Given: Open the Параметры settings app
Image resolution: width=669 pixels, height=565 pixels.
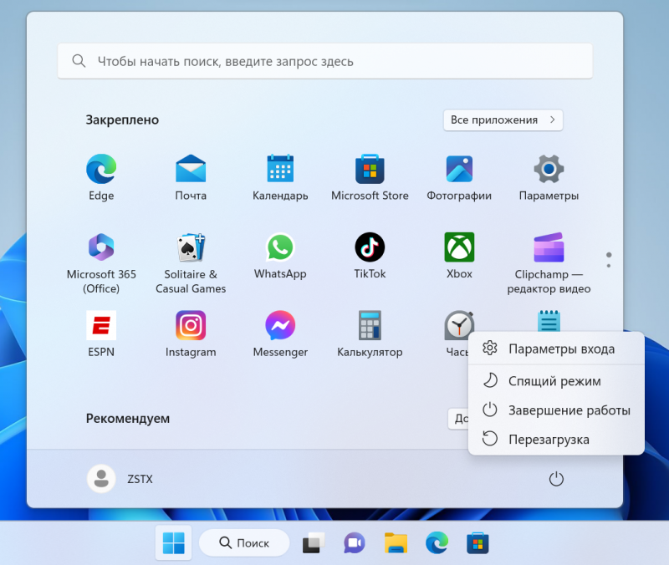Looking at the screenshot, I should click(549, 178).
